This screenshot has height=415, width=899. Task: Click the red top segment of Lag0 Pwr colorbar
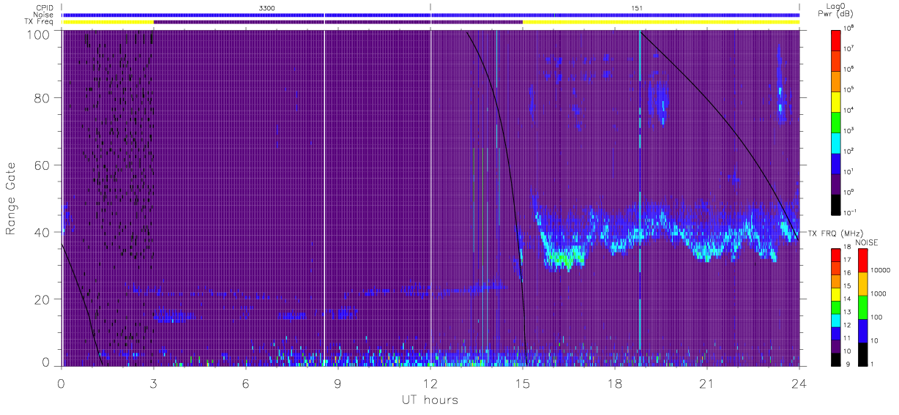[838, 40]
